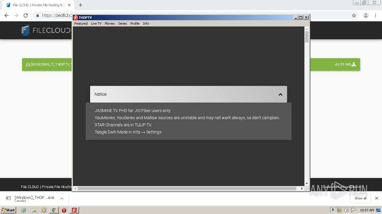Click the THOPTV vertical scrollbar down arrow
The height and width of the screenshot is (214, 382).
(x=306, y=184)
